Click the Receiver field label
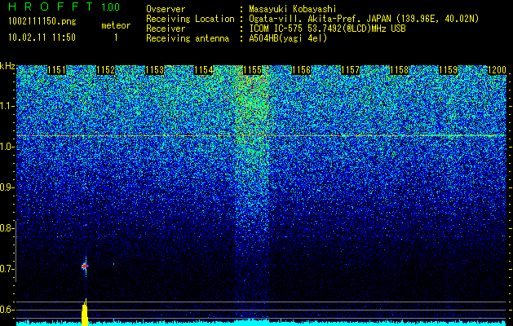513x326 pixels. [x=166, y=29]
